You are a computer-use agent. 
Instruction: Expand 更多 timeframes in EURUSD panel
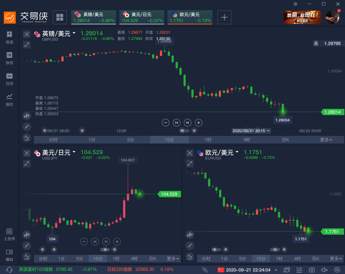336,259
